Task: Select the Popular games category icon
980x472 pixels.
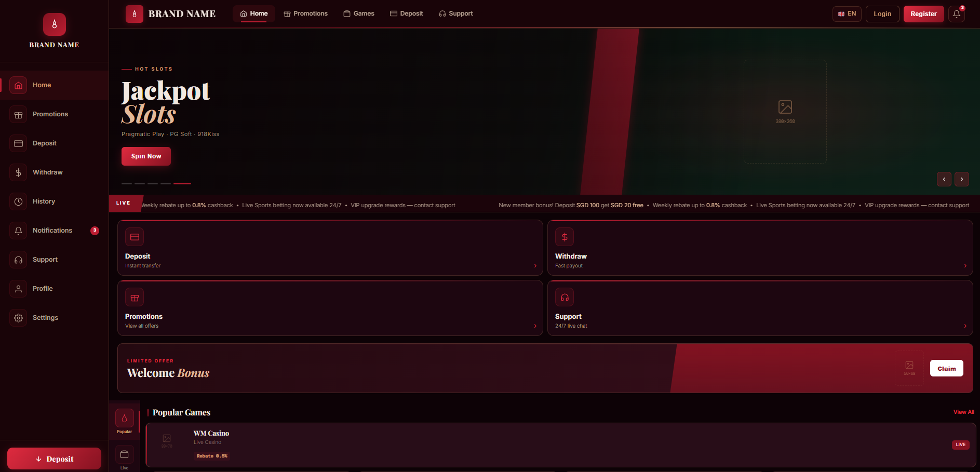Action: [124, 419]
